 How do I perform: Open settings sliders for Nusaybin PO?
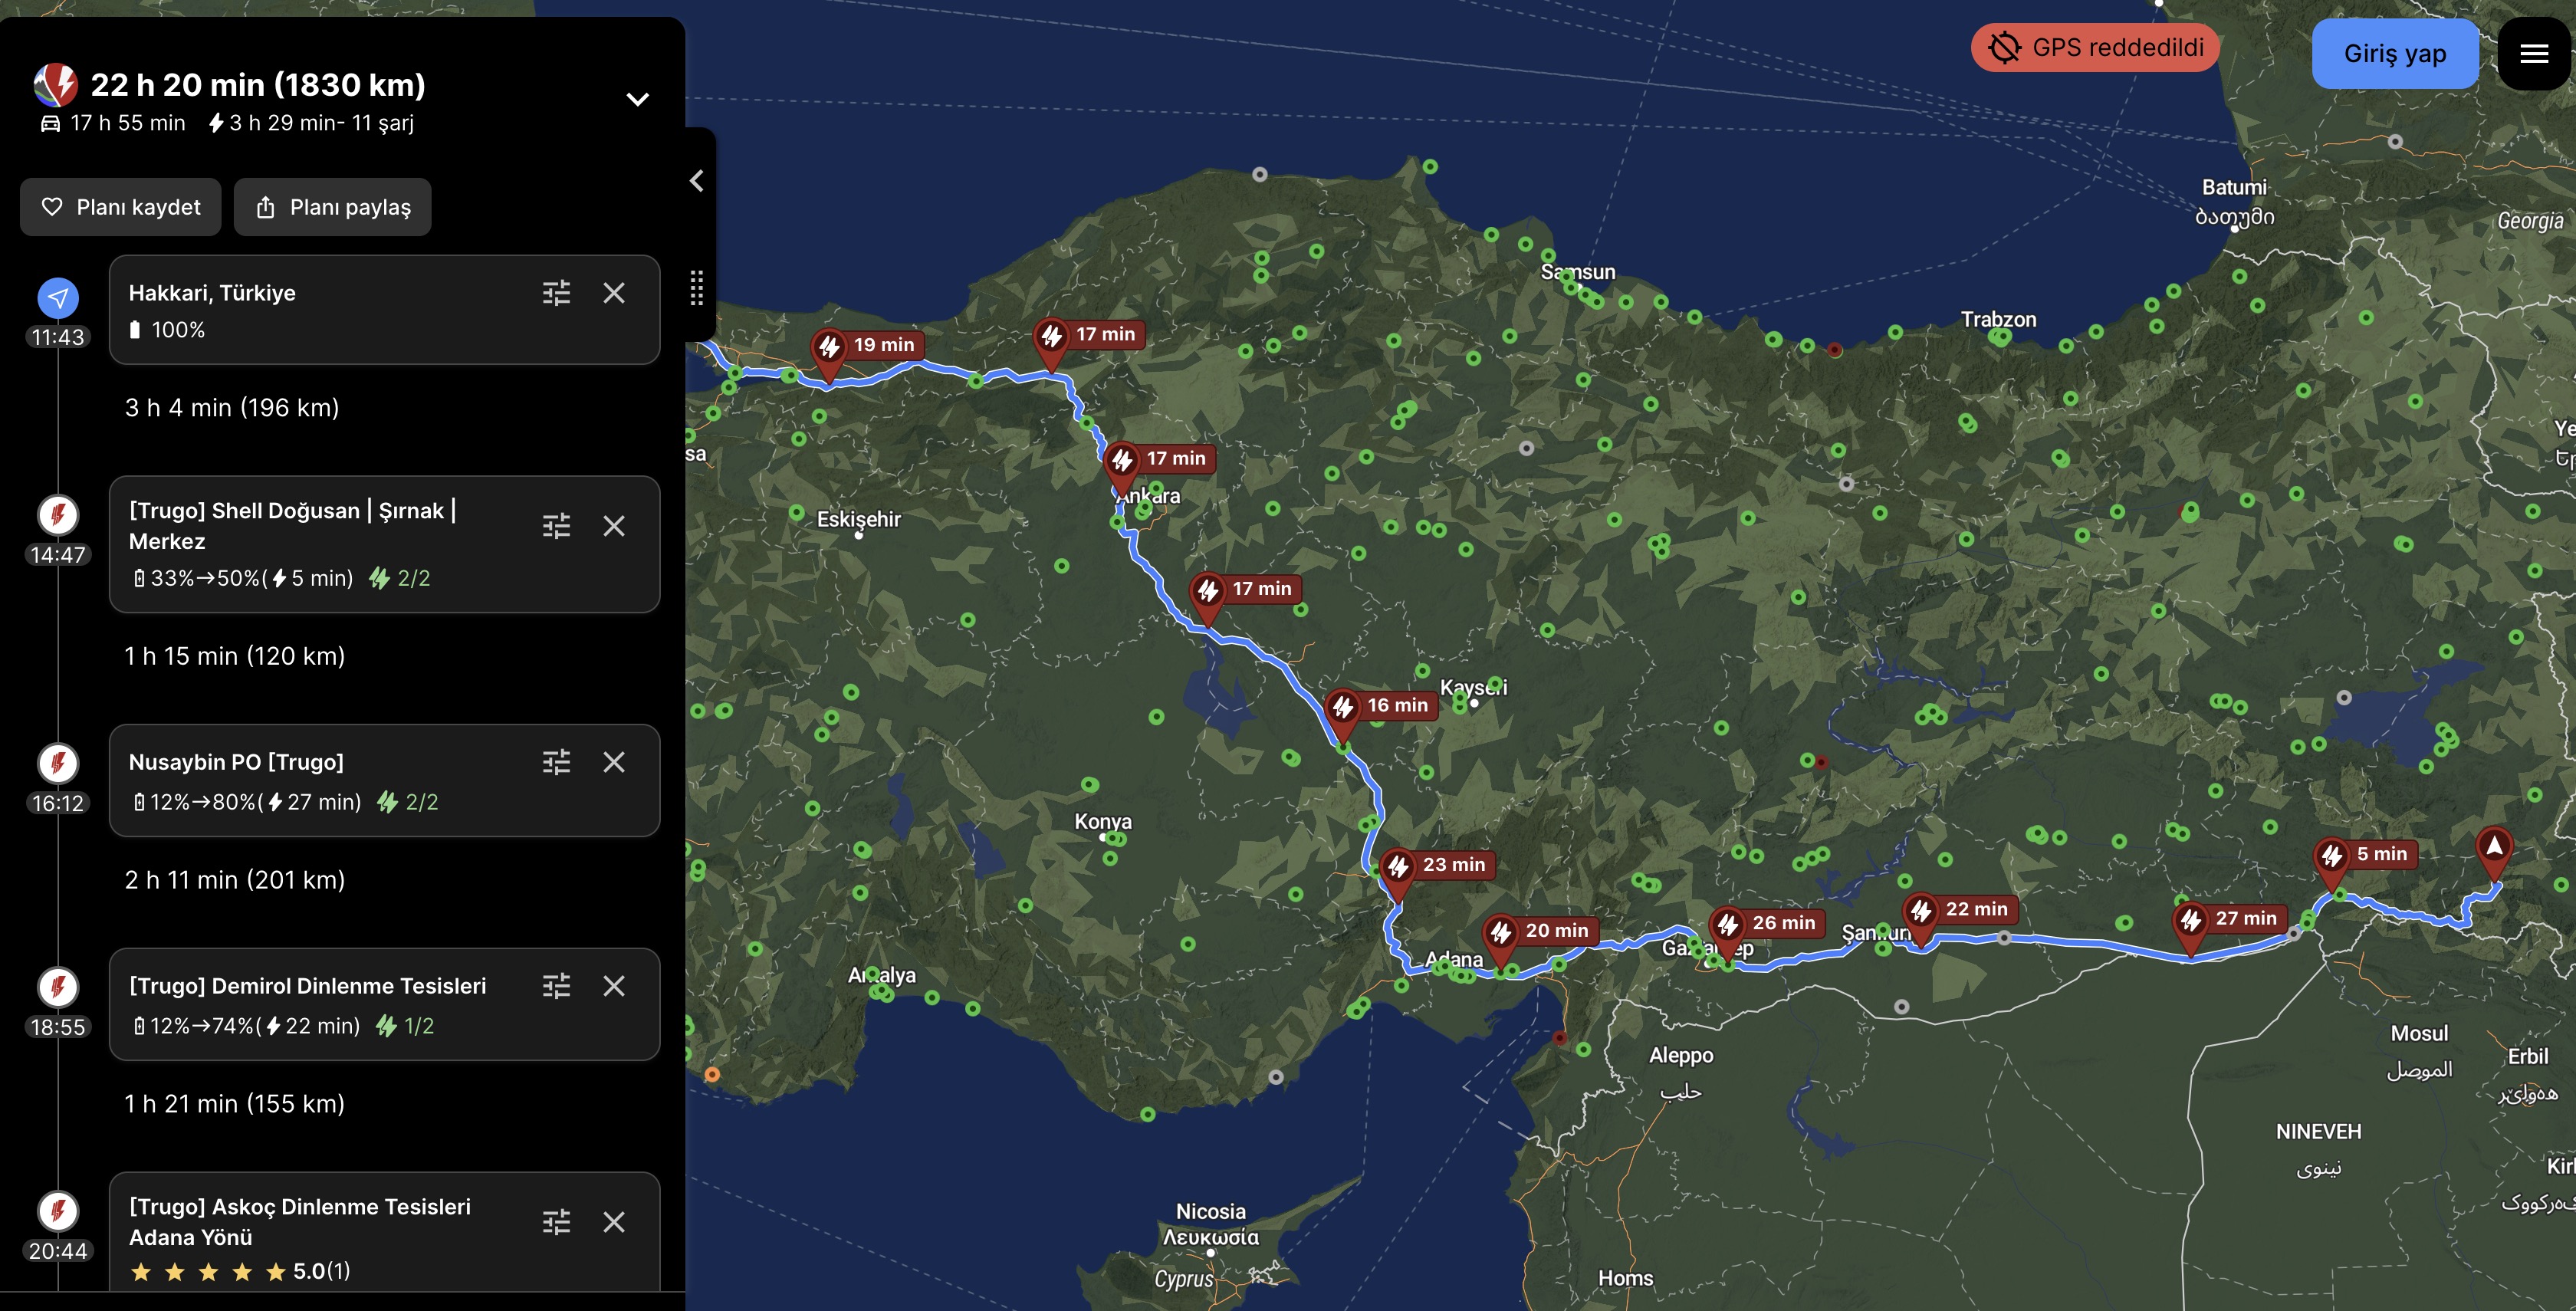pos(556,762)
